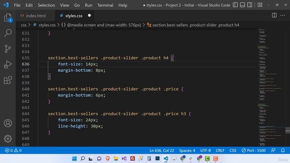The height and width of the screenshot is (163, 290).
Task: Select language mode CSS in status bar
Action: click(x=233, y=150)
